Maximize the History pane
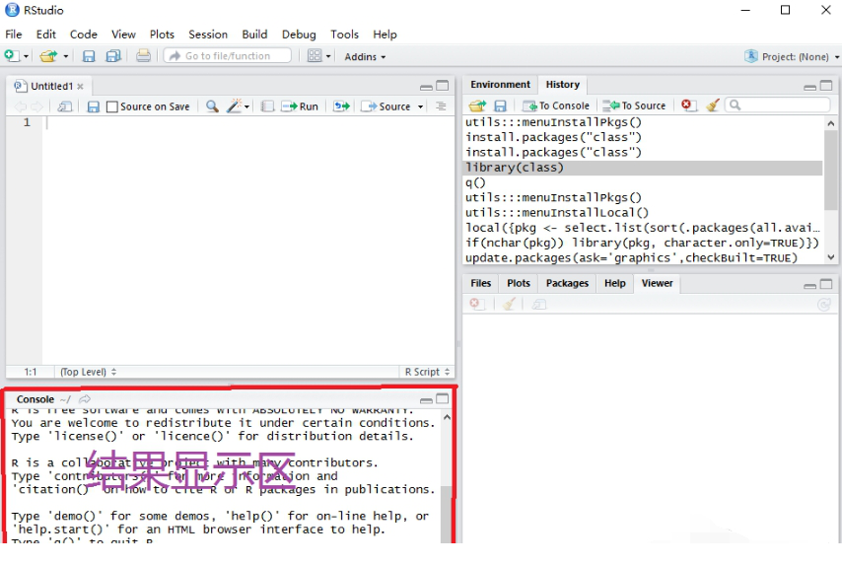The image size is (842, 565). coord(826,86)
